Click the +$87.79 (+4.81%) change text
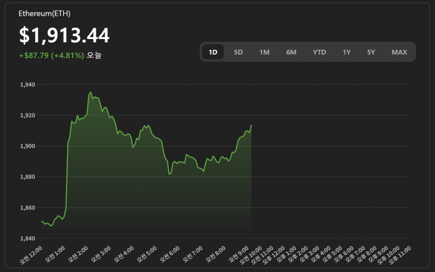The width and height of the screenshot is (435, 272). [51, 55]
